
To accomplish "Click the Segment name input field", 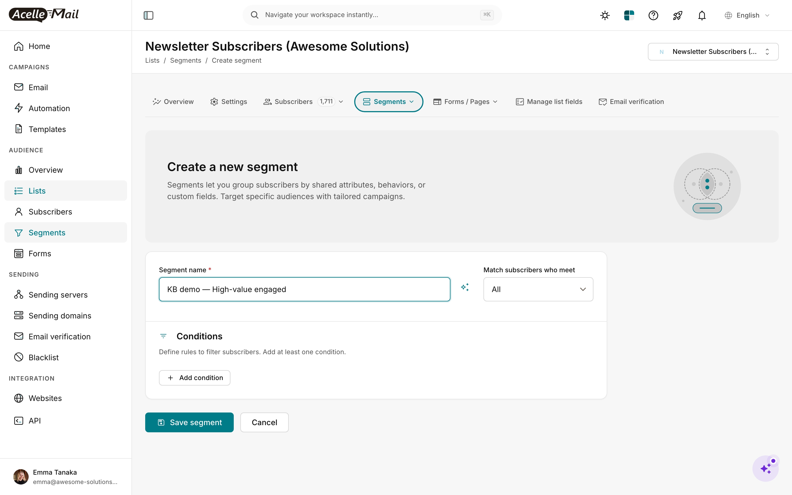I will pos(304,289).
